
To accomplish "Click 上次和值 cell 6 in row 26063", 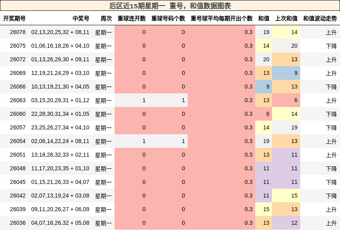I will pos(286,100).
